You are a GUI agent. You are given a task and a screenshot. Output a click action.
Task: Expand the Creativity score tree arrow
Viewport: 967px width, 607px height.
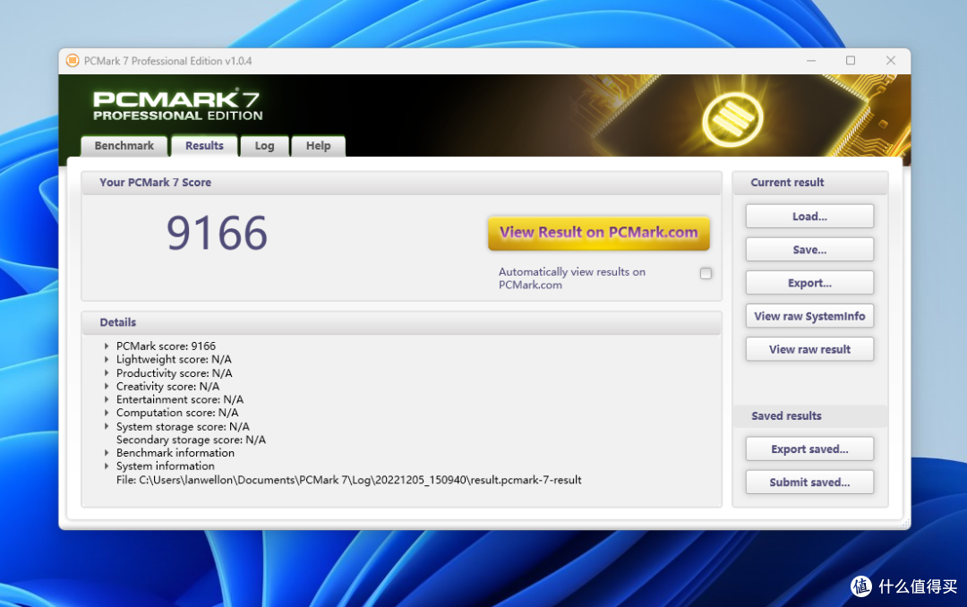(x=107, y=387)
